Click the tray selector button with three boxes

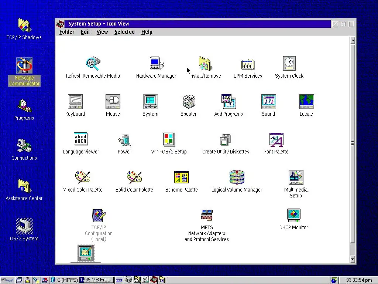click(119, 280)
